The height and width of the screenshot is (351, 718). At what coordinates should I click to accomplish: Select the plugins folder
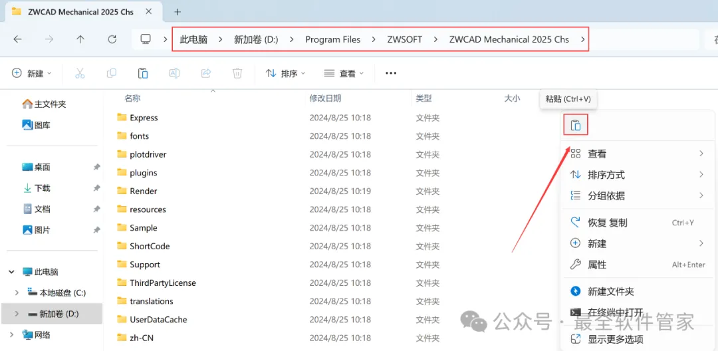pyautogui.click(x=137, y=173)
